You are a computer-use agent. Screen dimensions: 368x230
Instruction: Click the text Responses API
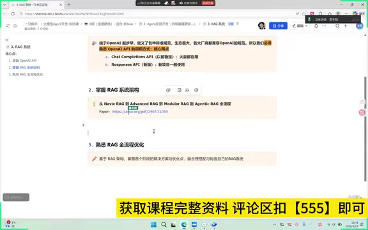[x=126, y=65]
